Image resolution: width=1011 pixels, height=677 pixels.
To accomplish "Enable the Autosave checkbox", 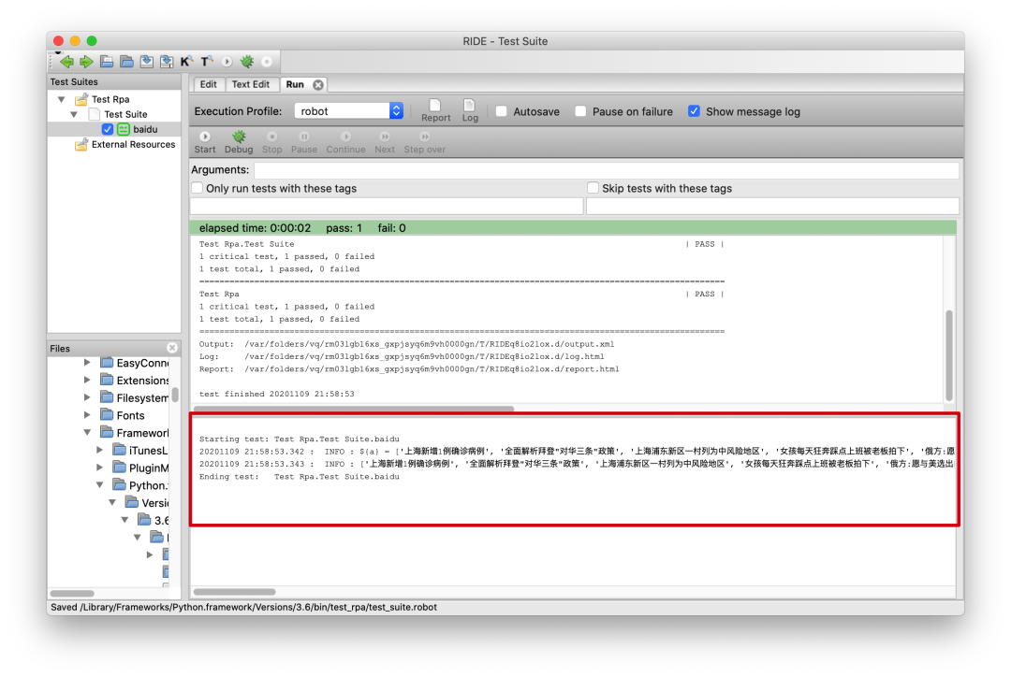I will coord(502,111).
